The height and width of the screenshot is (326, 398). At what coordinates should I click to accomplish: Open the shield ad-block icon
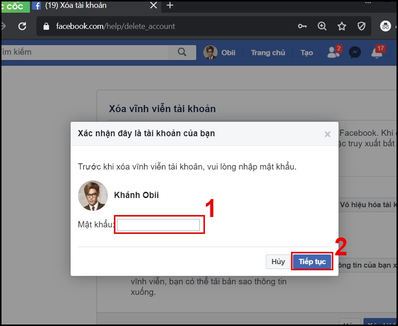point(362,25)
